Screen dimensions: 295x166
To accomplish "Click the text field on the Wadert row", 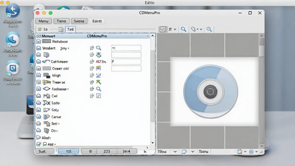I will [x=126, y=48].
